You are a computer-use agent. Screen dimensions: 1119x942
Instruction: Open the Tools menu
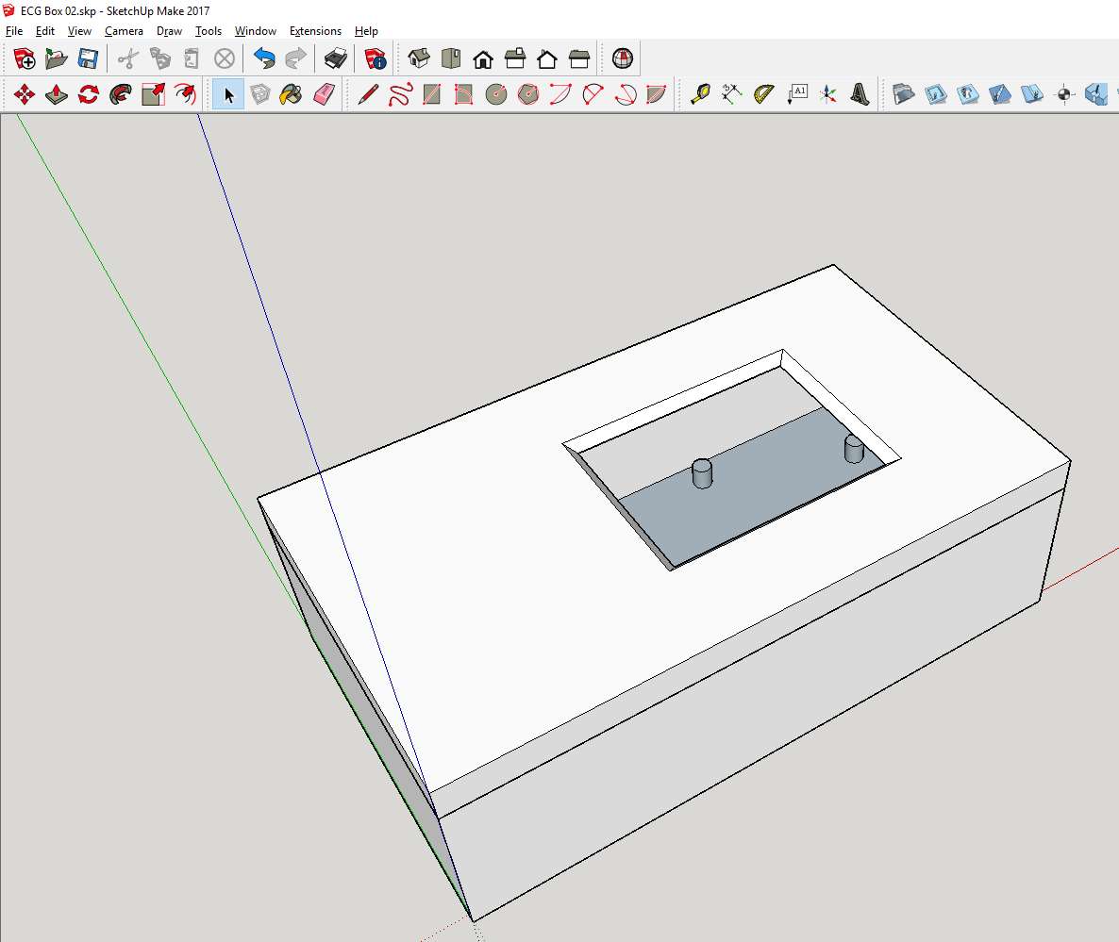click(x=209, y=30)
